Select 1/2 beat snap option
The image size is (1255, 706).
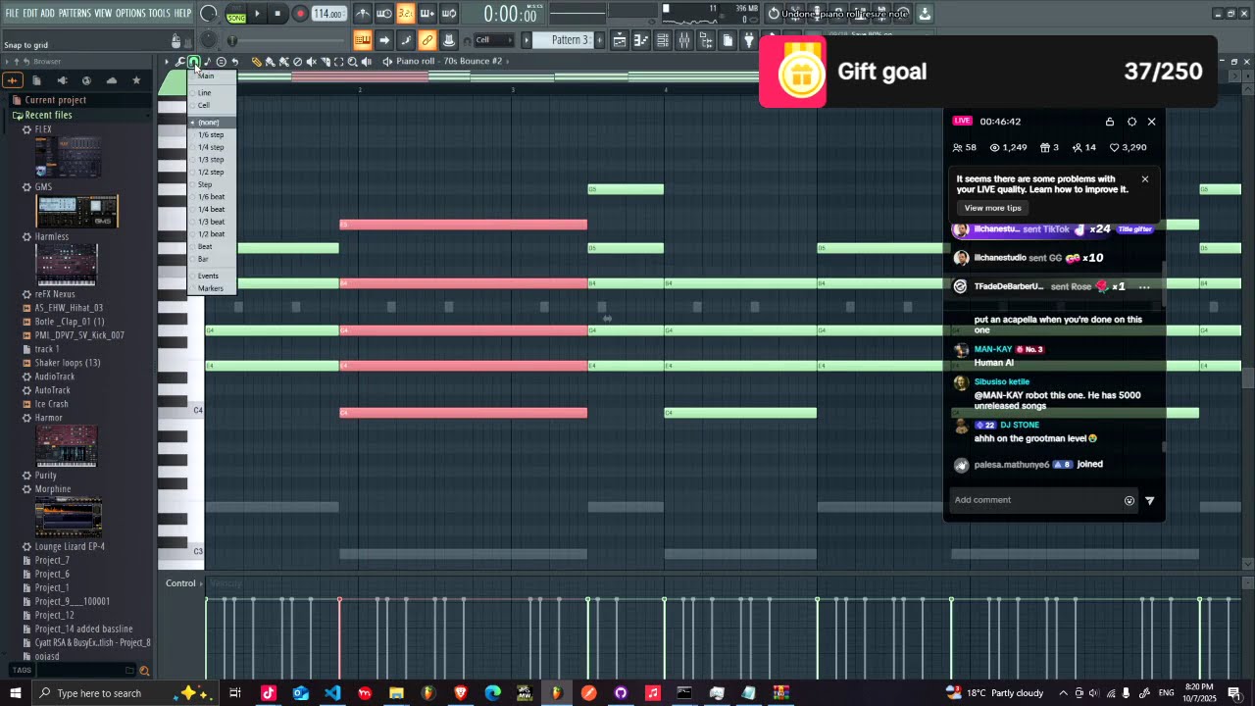(x=212, y=234)
